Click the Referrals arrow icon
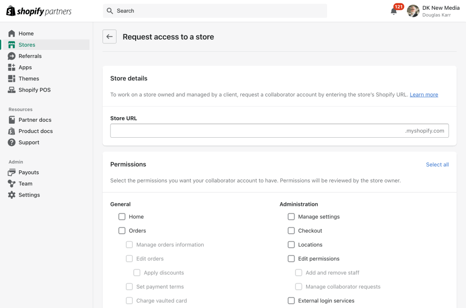This screenshot has height=308, width=466. pos(12,56)
